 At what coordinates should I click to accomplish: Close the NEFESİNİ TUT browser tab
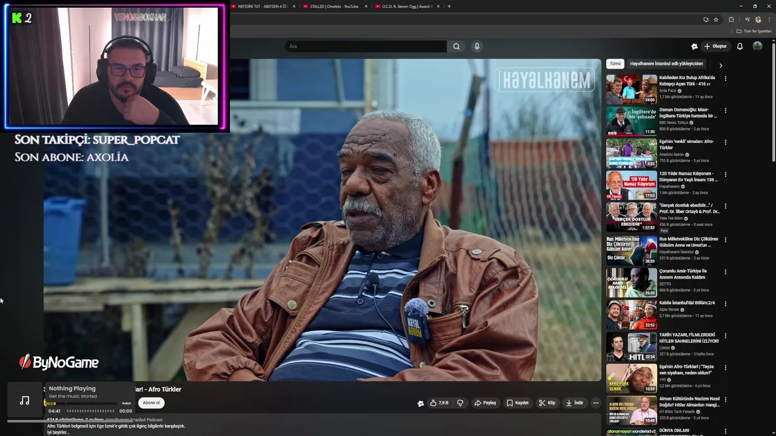pyautogui.click(x=294, y=6)
